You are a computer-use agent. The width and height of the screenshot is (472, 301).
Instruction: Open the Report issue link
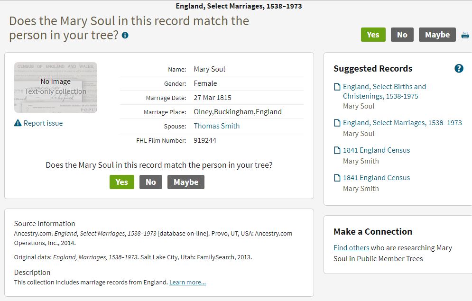pos(43,123)
